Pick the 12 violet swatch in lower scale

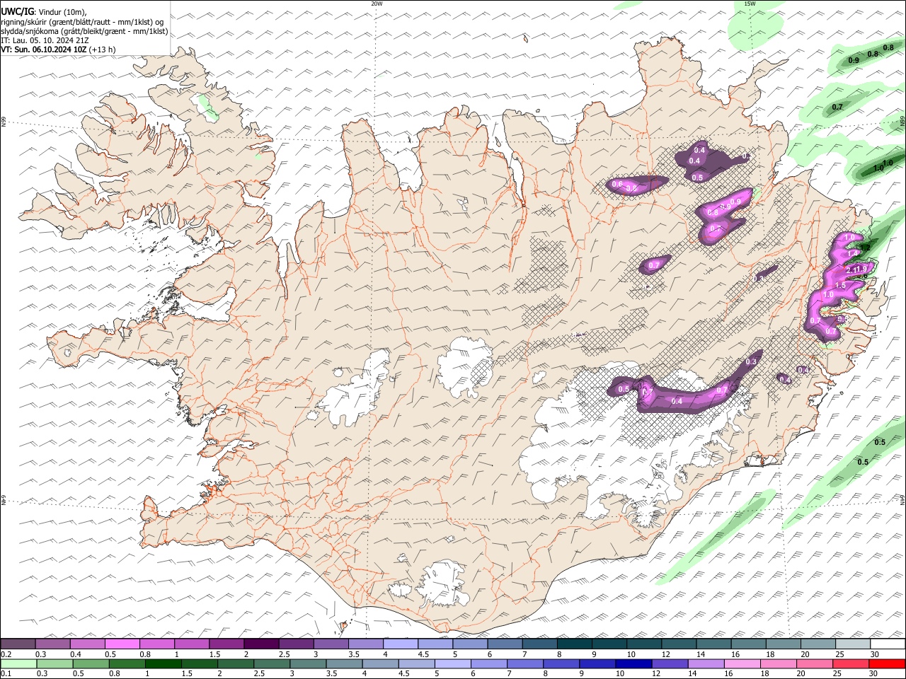pos(670,663)
